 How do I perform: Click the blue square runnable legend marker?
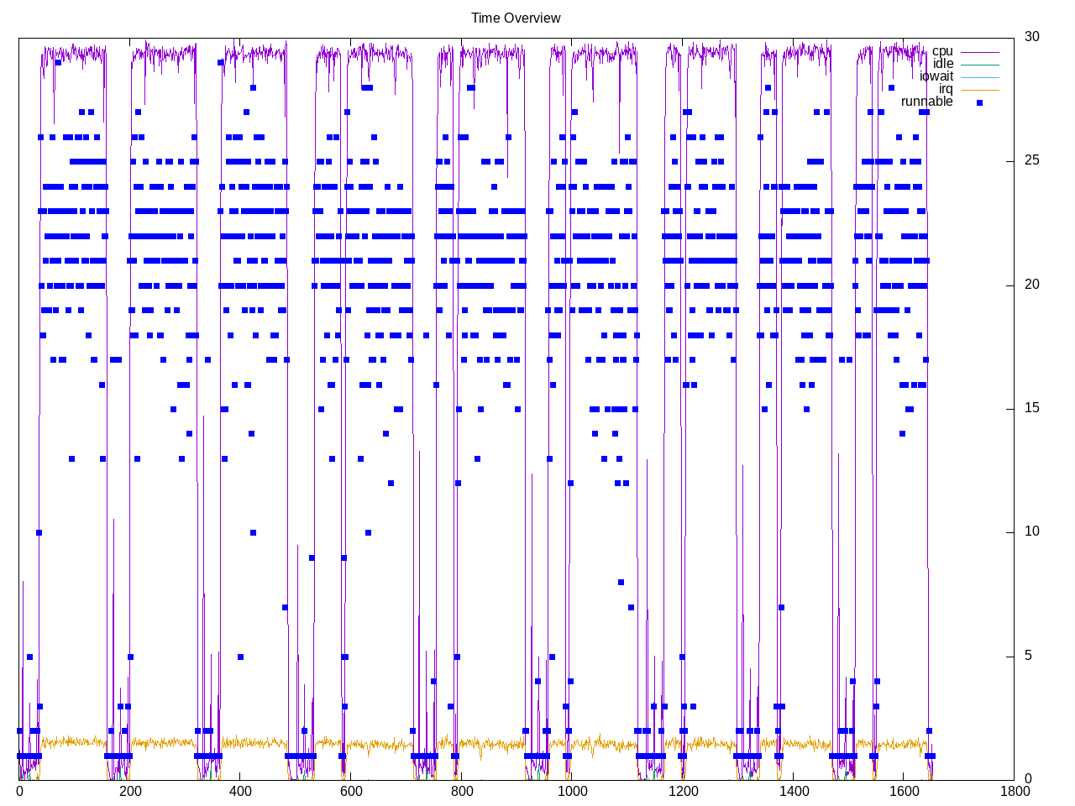click(979, 102)
